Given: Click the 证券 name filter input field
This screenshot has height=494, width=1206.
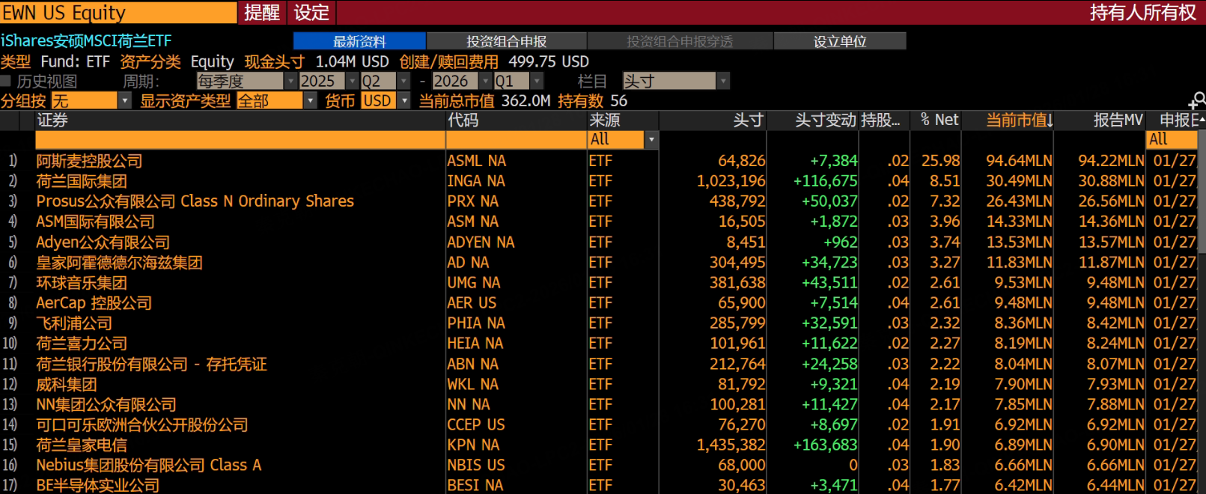Looking at the screenshot, I should coord(240,140).
